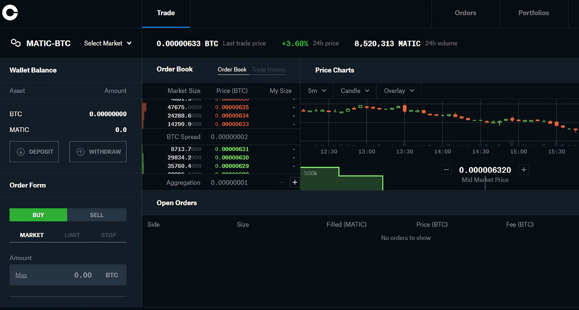The image size is (579, 310).
Task: Click the MATIC-BTC chain link icon
Action: point(16,43)
